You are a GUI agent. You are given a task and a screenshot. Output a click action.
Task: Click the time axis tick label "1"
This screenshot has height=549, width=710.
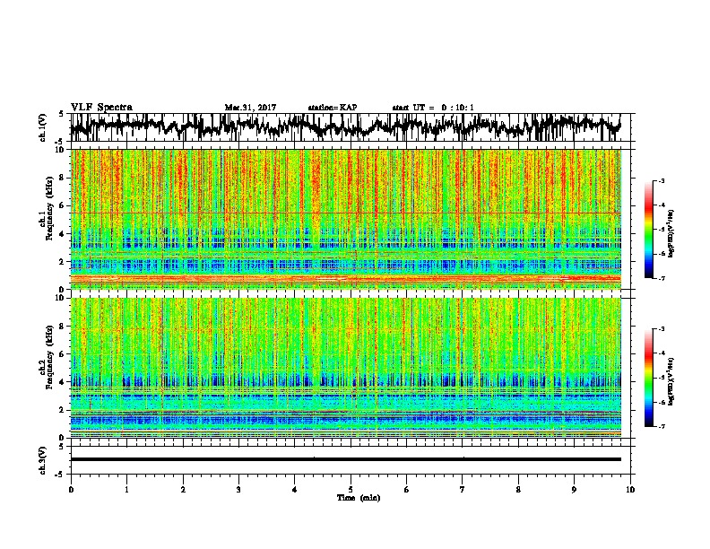pyautogui.click(x=126, y=490)
